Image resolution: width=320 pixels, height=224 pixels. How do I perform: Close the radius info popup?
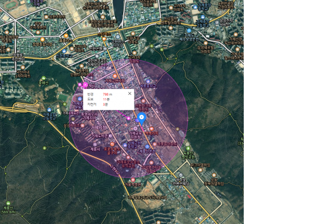click(130, 93)
